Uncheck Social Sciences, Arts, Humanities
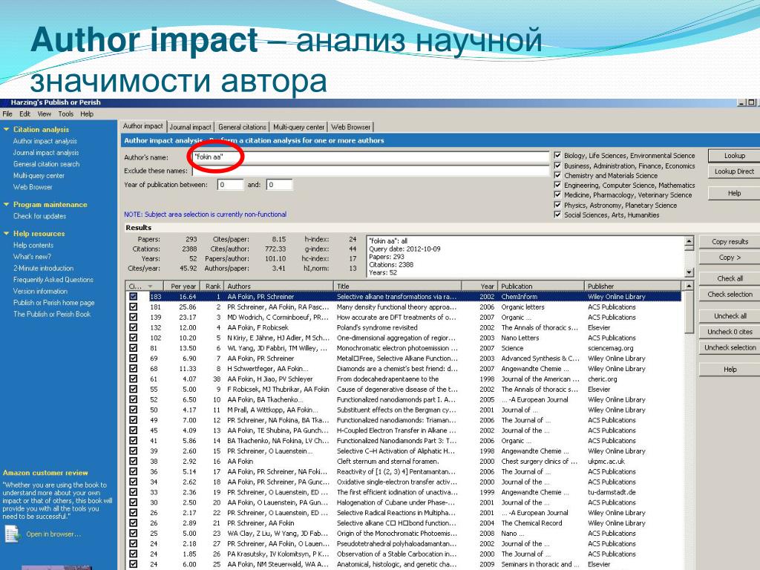The height and width of the screenshot is (570, 760). click(x=557, y=214)
